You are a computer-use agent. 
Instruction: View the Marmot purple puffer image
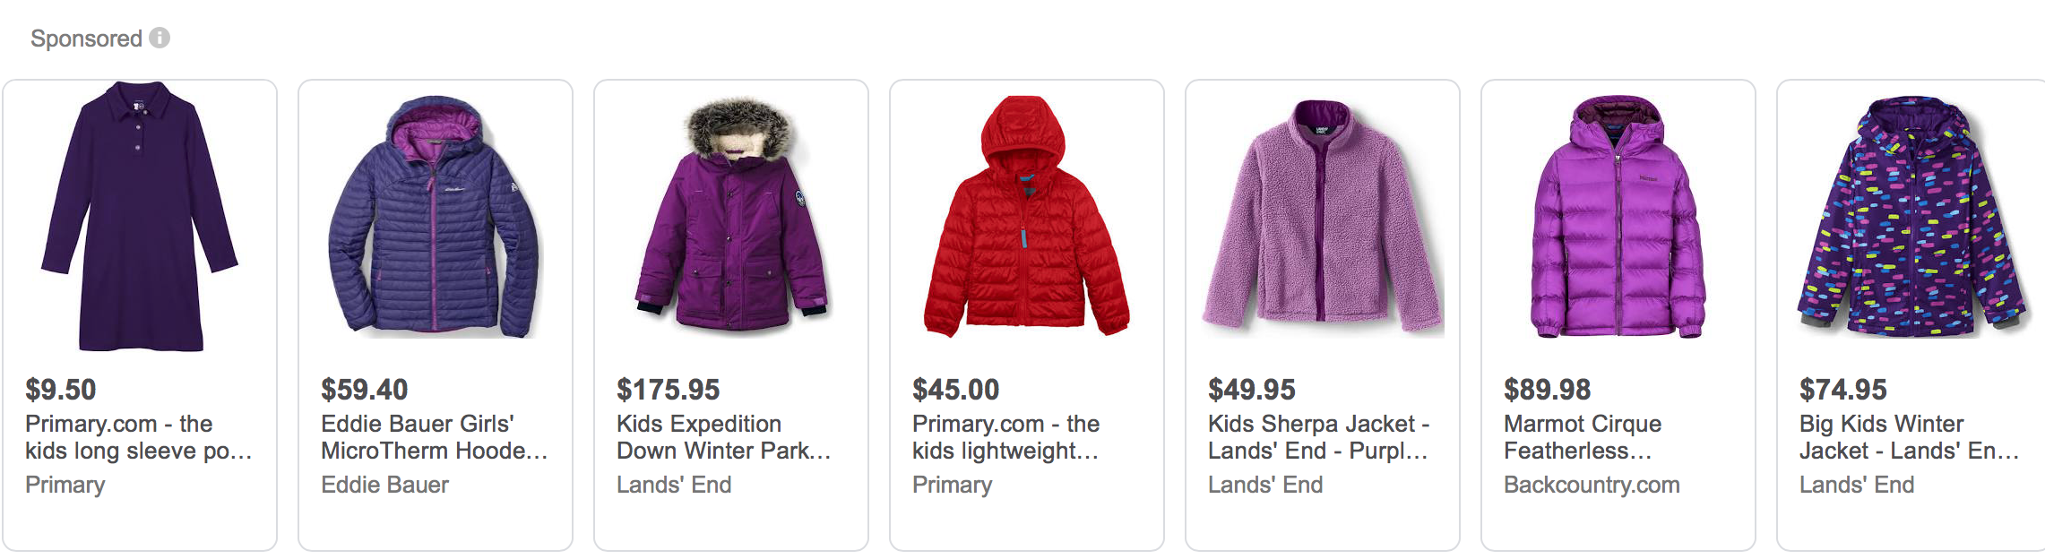click(1618, 217)
